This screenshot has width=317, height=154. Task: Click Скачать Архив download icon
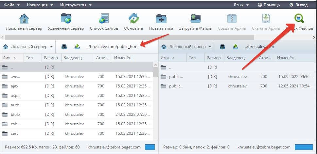point(266,19)
